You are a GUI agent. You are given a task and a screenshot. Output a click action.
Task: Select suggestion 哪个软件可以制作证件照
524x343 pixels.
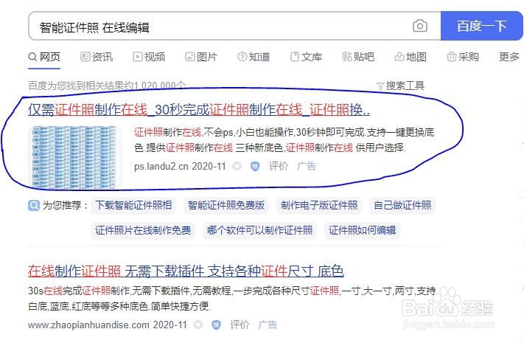259,230
